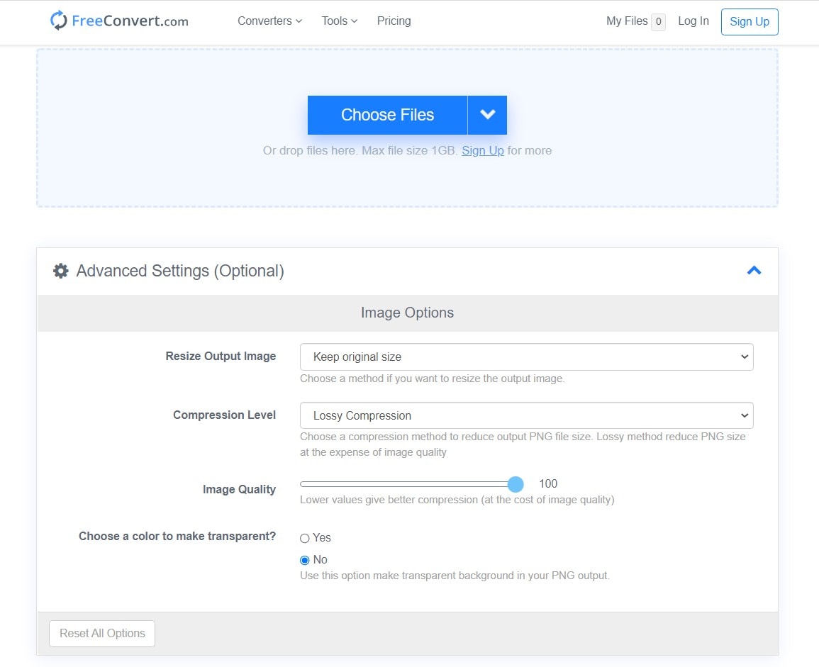Image resolution: width=819 pixels, height=667 pixels.
Task: Go to the Pricing page
Action: coord(394,21)
